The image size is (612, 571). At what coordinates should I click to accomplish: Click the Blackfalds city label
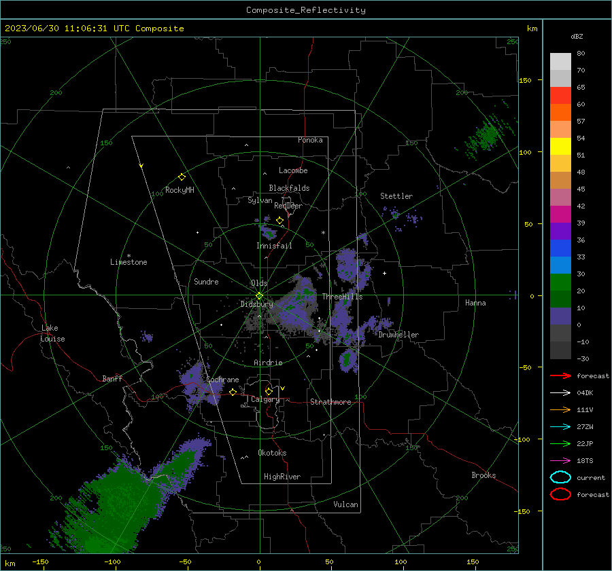pos(289,188)
